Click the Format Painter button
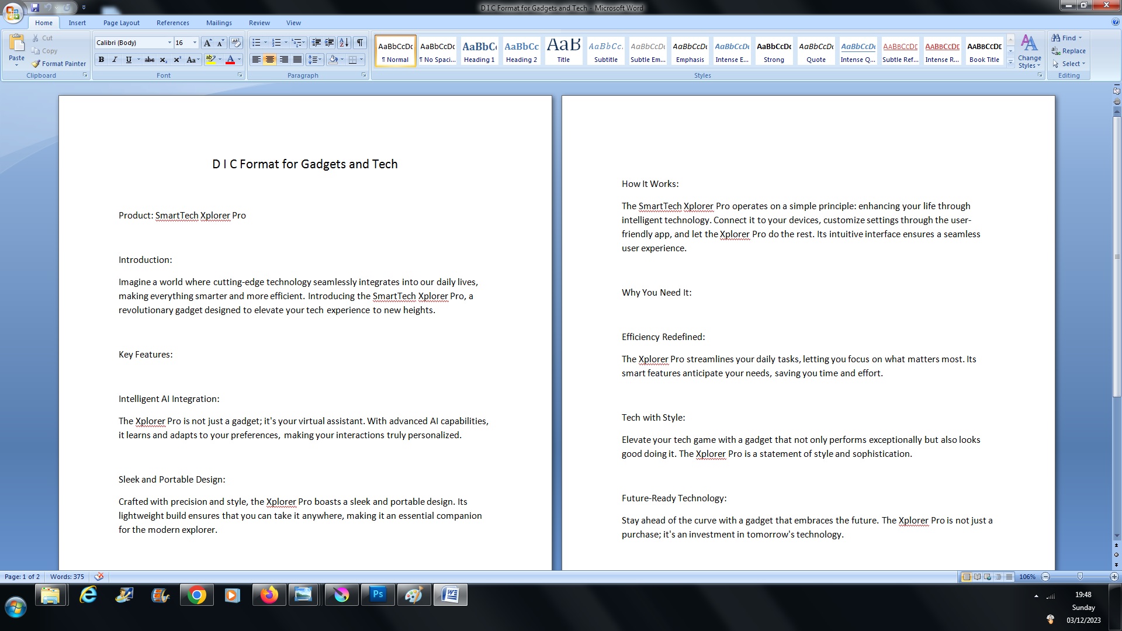1122x631 pixels. [58, 64]
